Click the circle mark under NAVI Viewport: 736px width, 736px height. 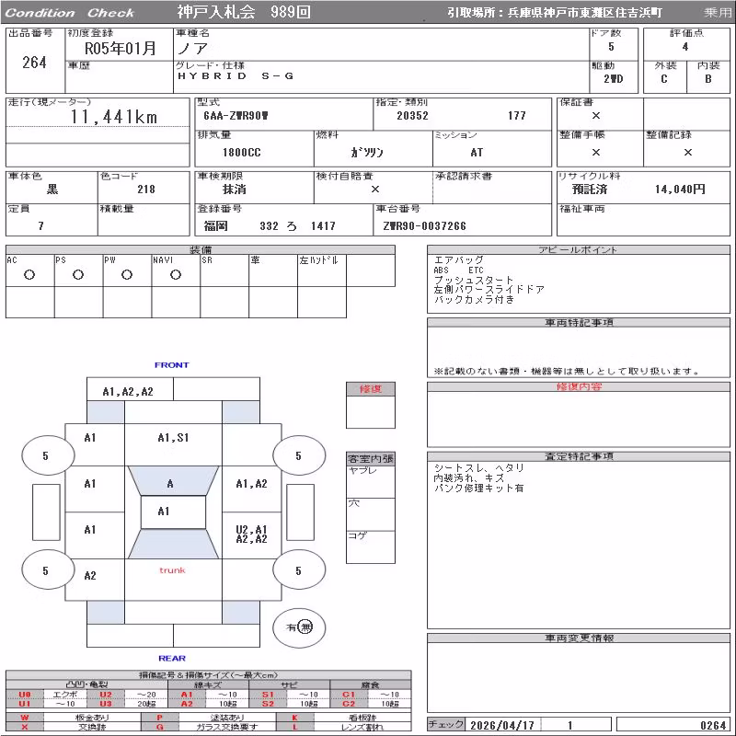[x=176, y=275]
